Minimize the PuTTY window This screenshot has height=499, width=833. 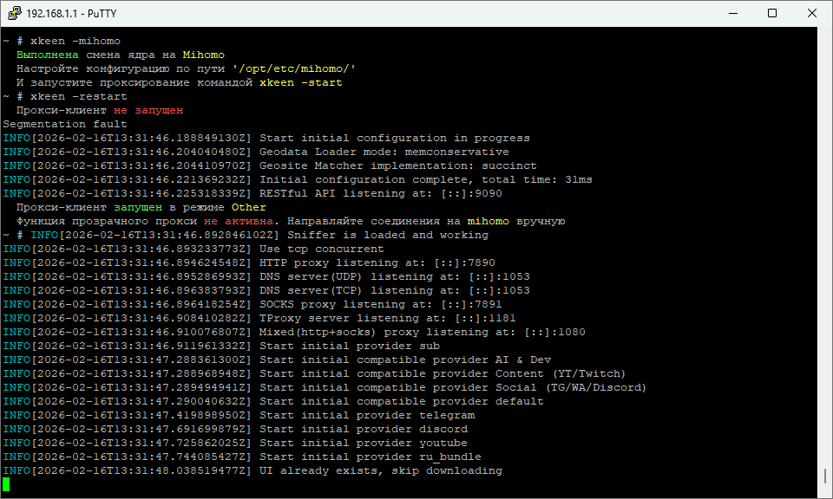click(x=731, y=13)
